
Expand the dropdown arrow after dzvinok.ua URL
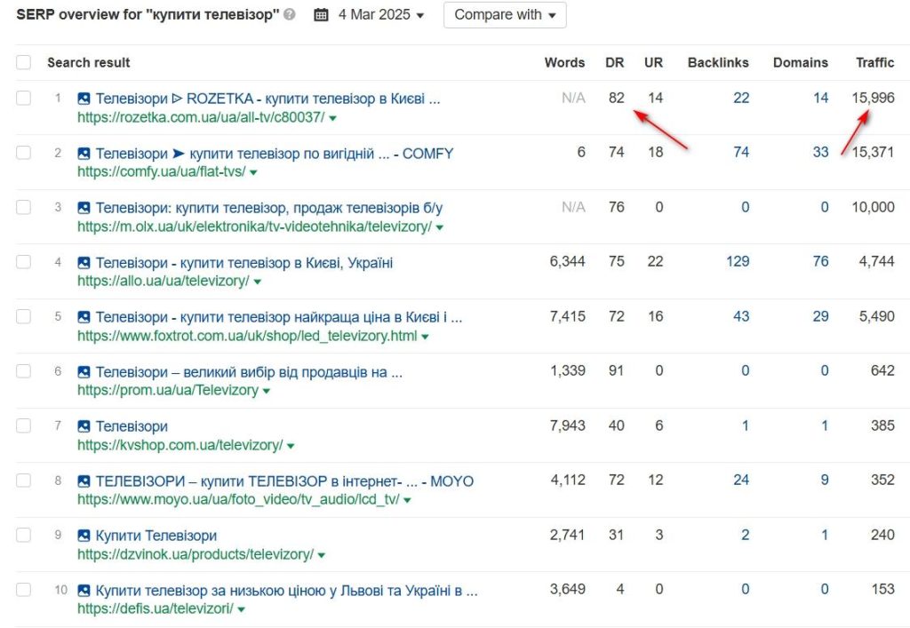tap(322, 555)
